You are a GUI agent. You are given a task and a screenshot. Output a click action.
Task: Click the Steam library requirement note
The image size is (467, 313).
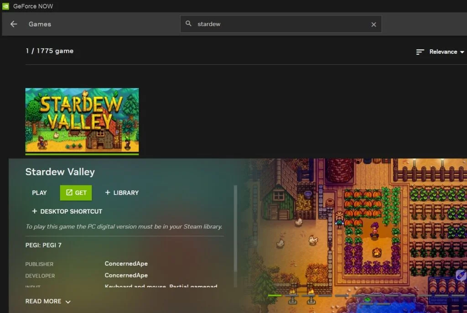pos(124,227)
